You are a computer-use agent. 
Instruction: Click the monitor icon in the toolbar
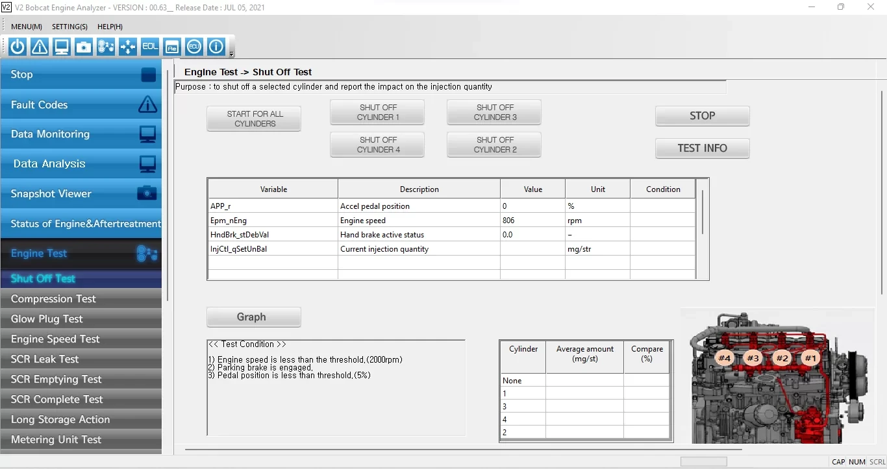point(62,47)
